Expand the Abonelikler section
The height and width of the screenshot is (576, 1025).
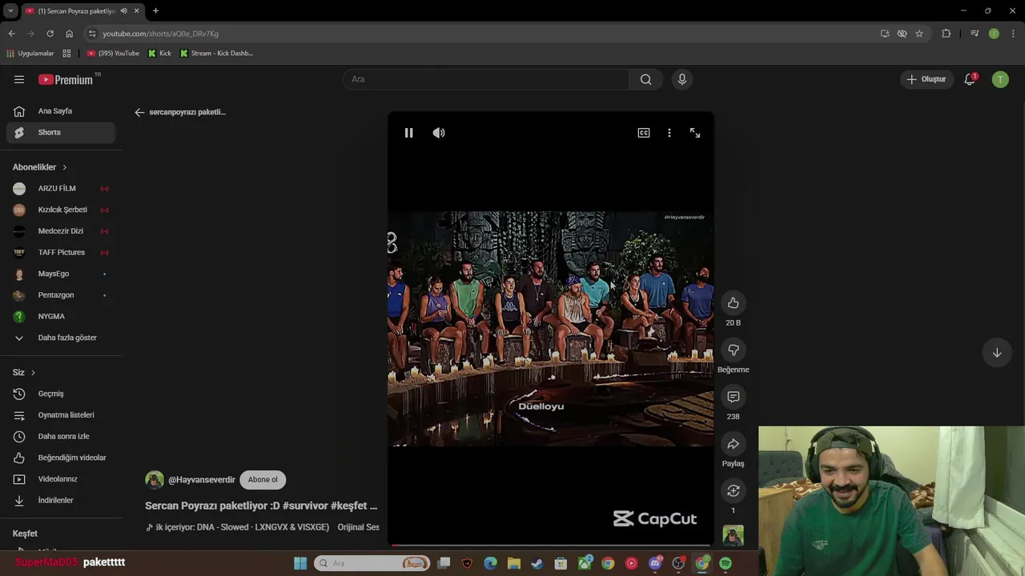(40, 167)
